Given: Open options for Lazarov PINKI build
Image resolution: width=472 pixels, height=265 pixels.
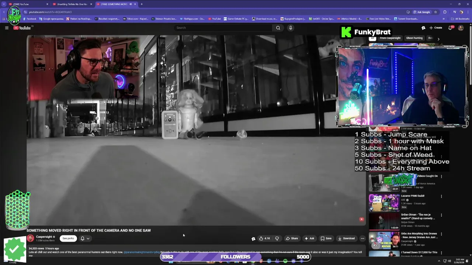Looking at the screenshot, I should tap(441, 196).
